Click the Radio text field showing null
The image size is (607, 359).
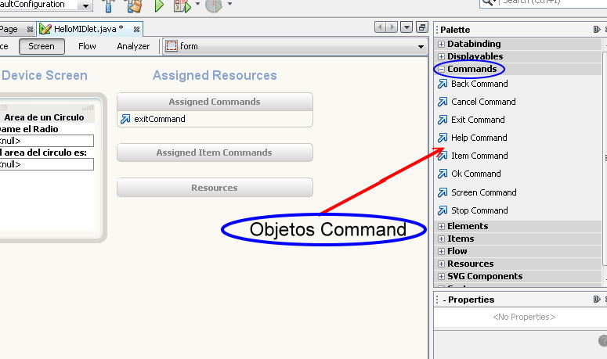[46, 141]
